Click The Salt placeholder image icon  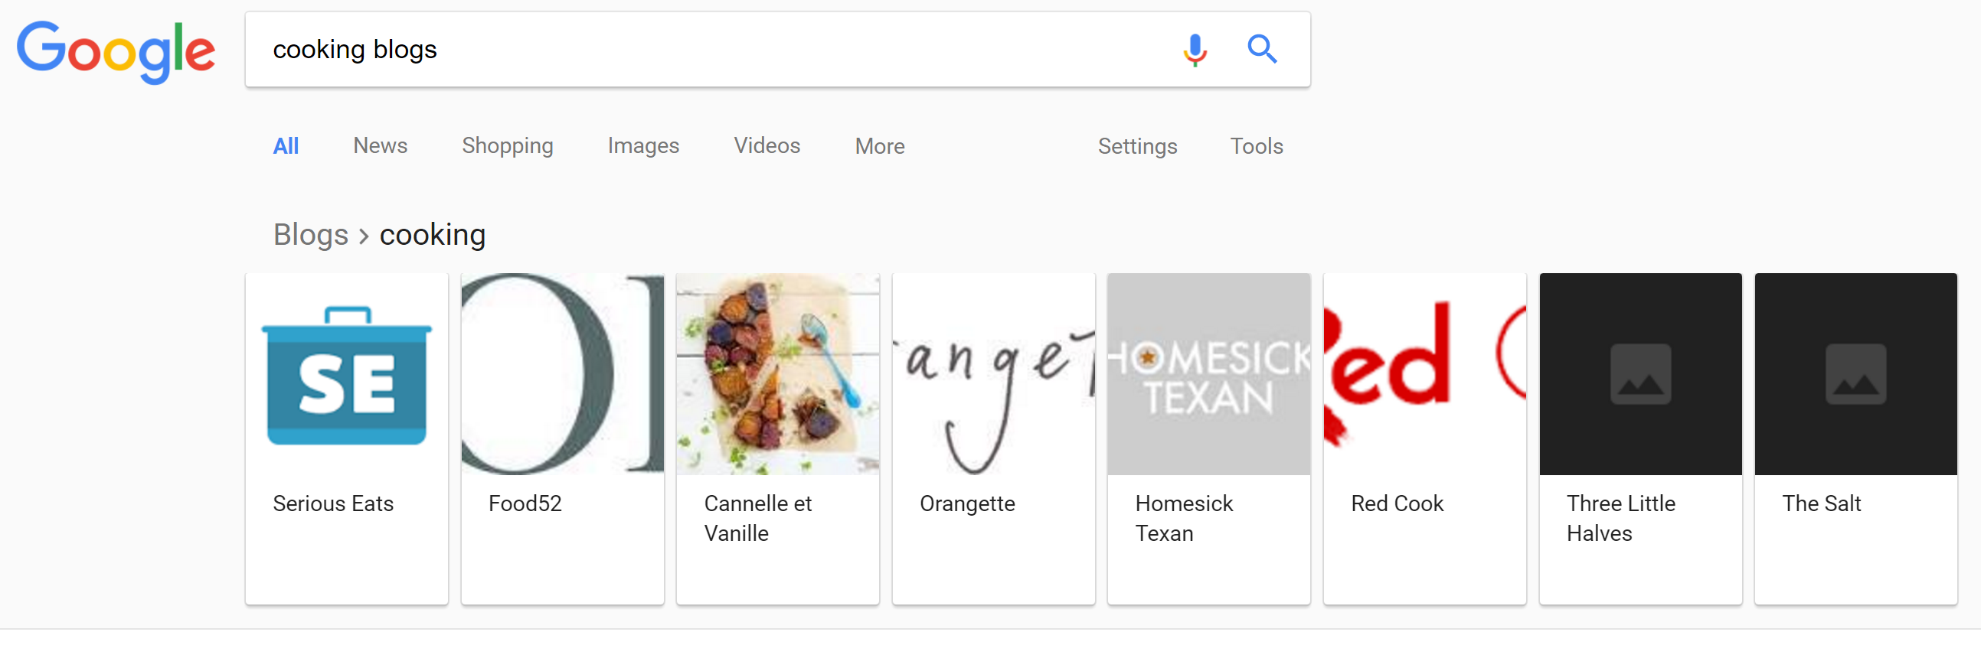[x=1855, y=374]
